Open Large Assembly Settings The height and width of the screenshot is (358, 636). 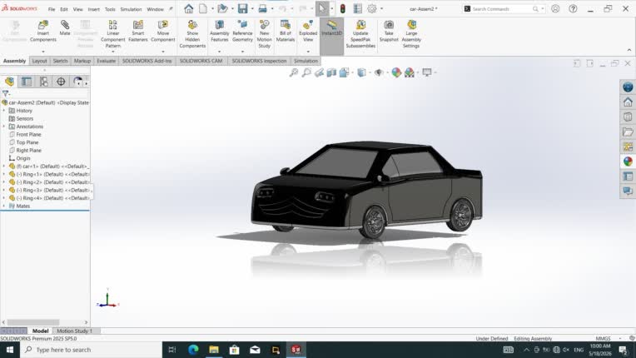click(411, 34)
